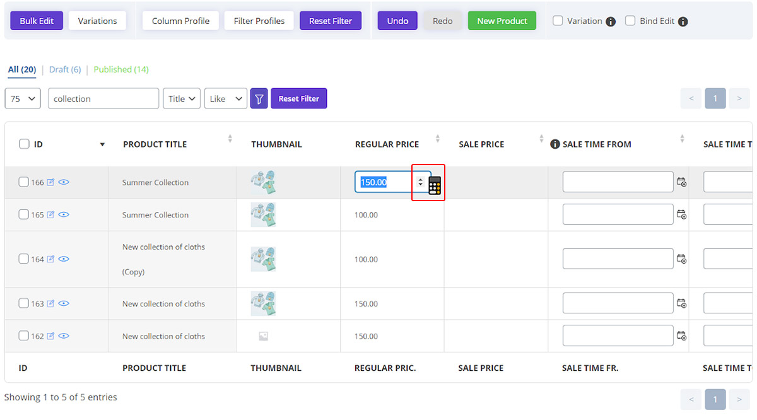Open edit icon for product 164
757x420 pixels.
pyautogui.click(x=51, y=259)
